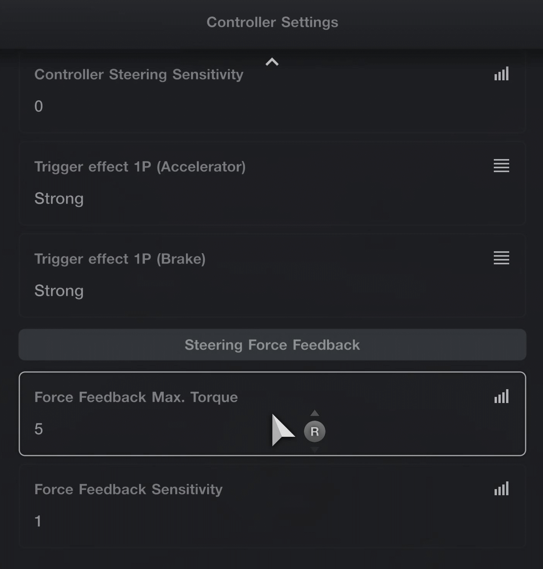Select the Steering Force Feedback section header
The width and height of the screenshot is (543, 569).
click(272, 345)
